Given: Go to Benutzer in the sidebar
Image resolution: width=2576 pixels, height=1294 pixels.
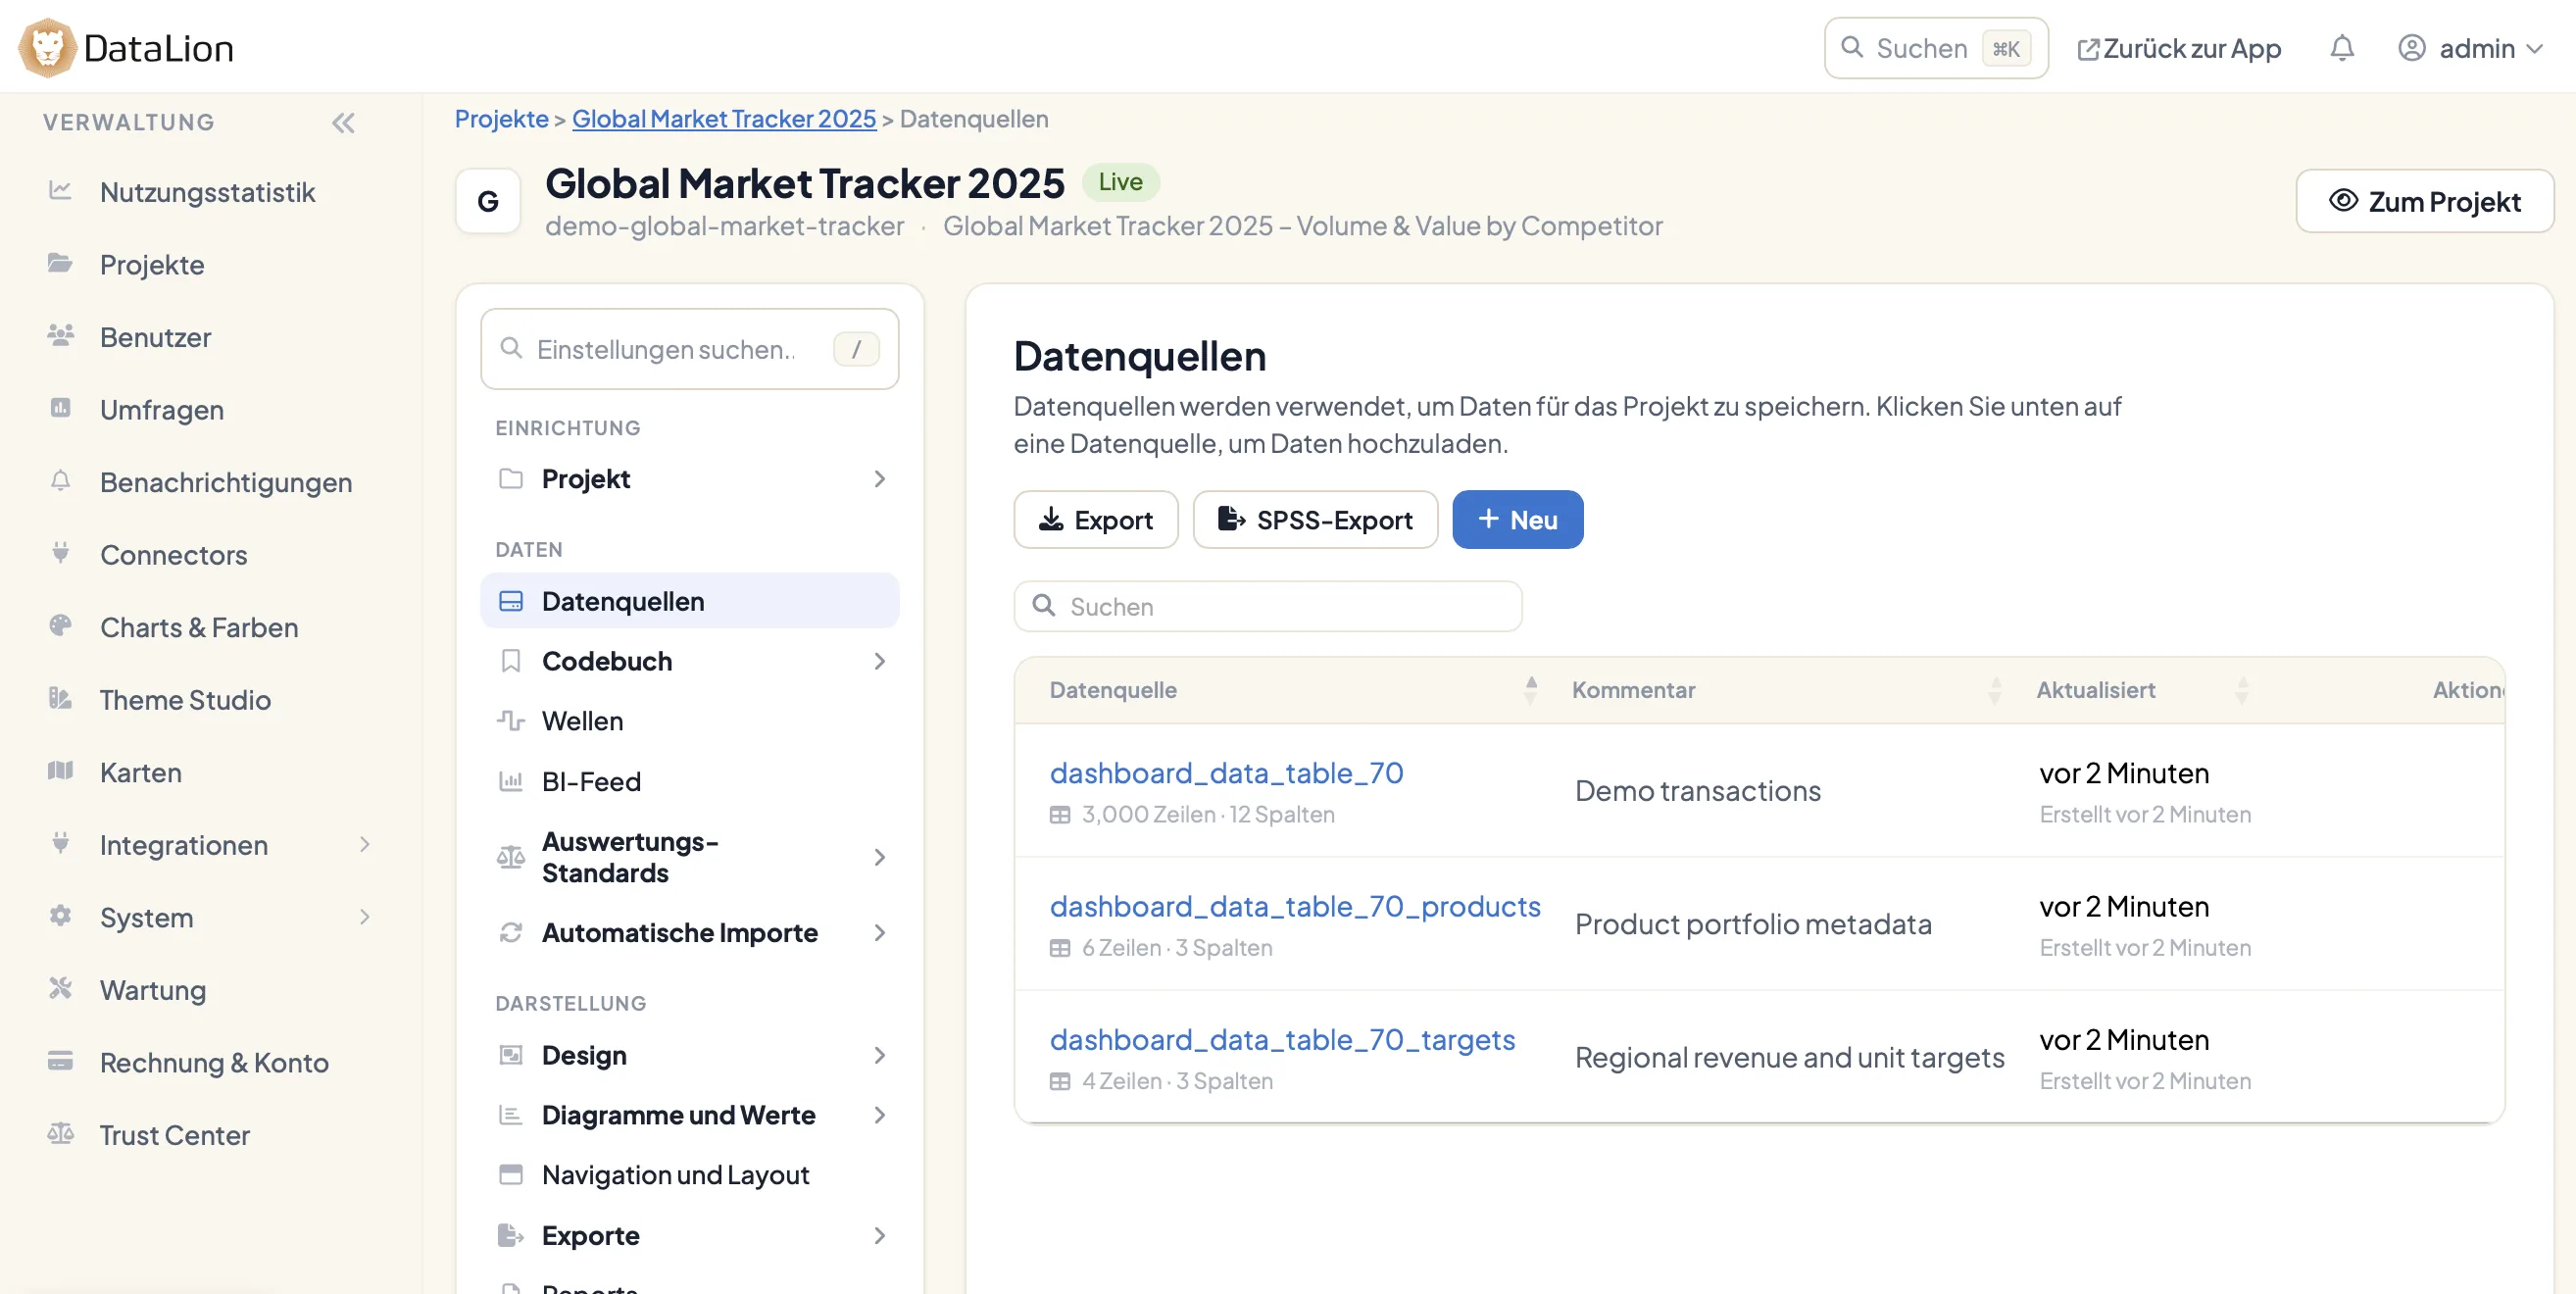Looking at the screenshot, I should click(x=155, y=337).
